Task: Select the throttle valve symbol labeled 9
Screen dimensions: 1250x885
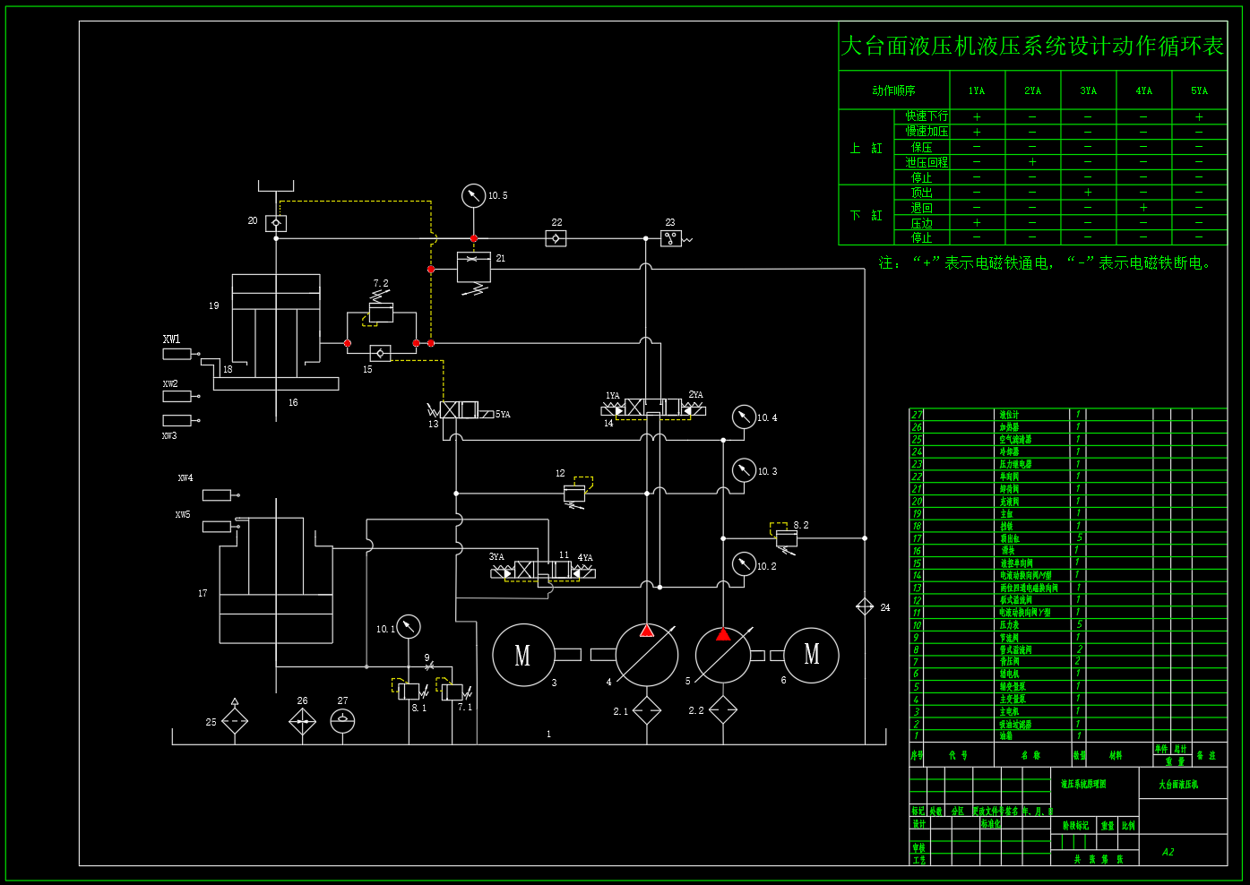Action: 428,666
